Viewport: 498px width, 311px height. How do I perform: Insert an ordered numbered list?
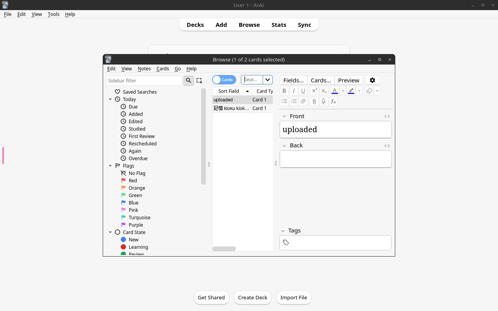294,101
